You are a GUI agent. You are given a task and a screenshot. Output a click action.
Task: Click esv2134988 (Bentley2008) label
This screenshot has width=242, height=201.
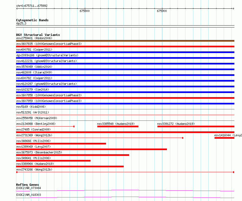(36, 124)
